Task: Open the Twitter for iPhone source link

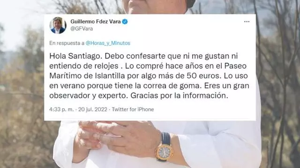Action: click(133, 109)
